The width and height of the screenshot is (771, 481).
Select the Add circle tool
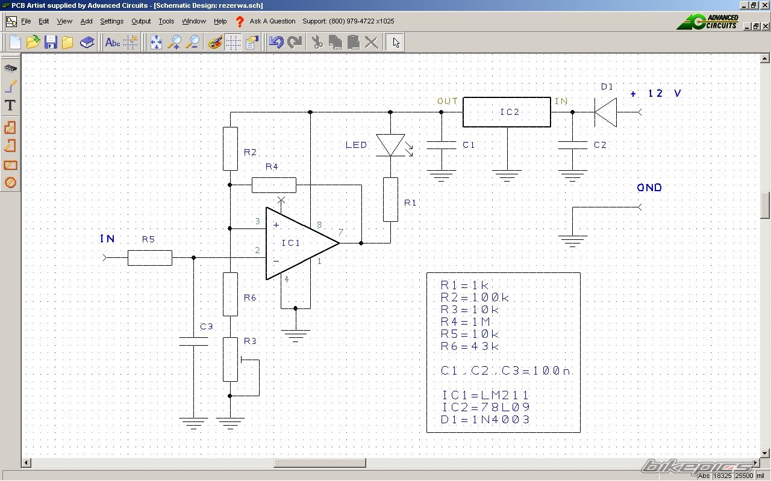tap(10, 182)
